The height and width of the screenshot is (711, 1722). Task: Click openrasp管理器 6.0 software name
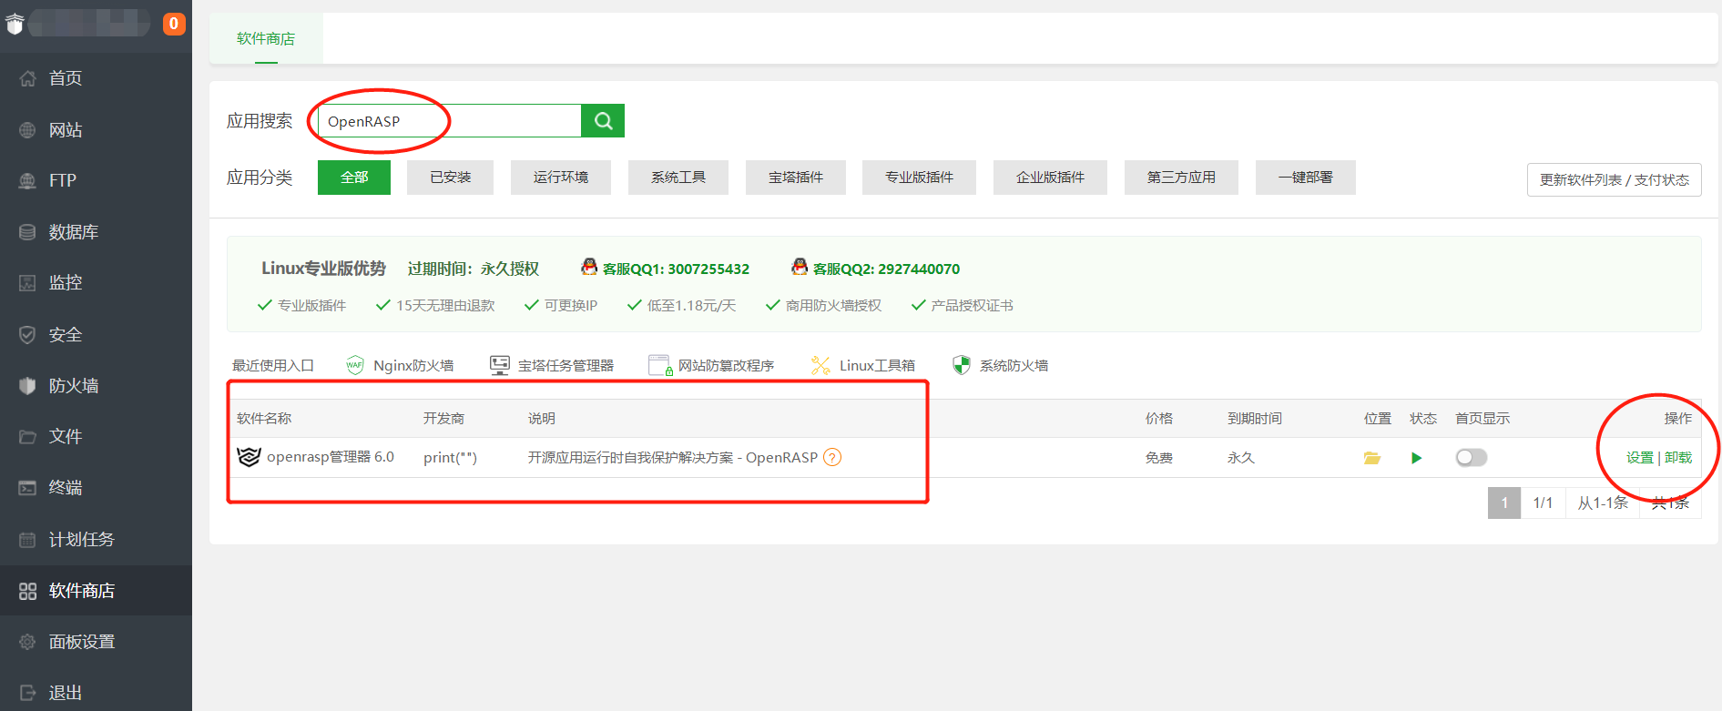point(331,457)
